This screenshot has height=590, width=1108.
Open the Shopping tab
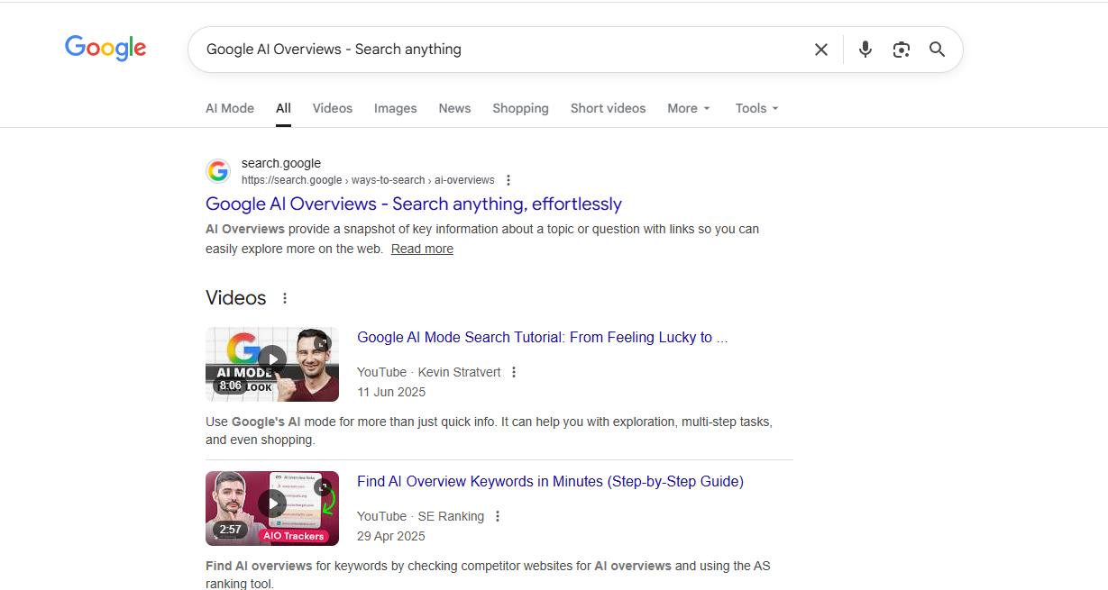click(520, 108)
